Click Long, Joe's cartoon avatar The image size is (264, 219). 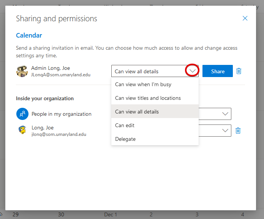coord(22,130)
